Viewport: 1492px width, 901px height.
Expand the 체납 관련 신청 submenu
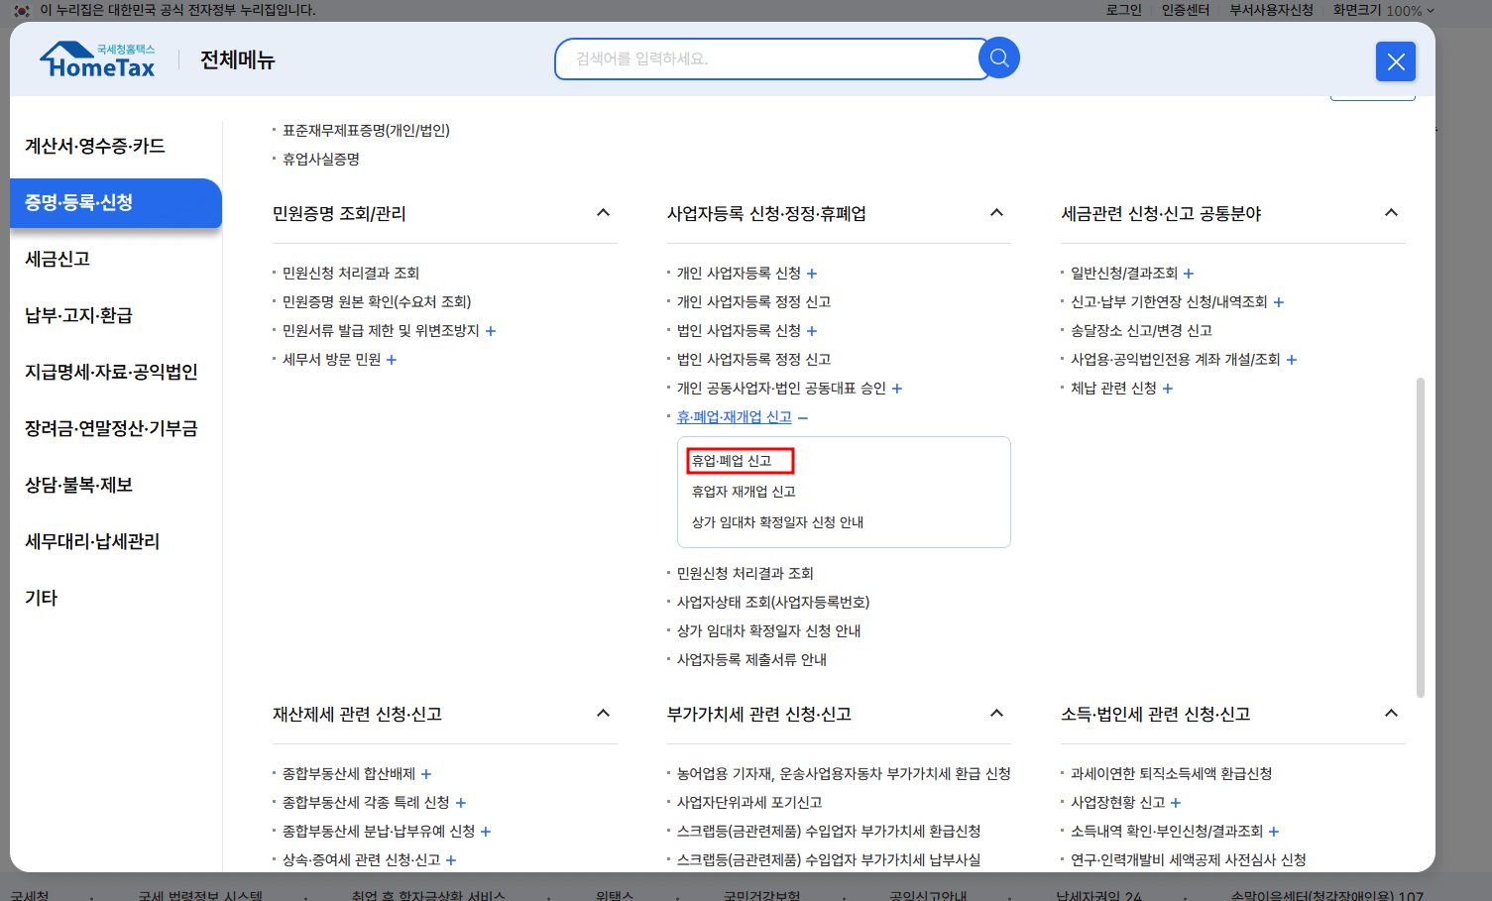click(1167, 388)
